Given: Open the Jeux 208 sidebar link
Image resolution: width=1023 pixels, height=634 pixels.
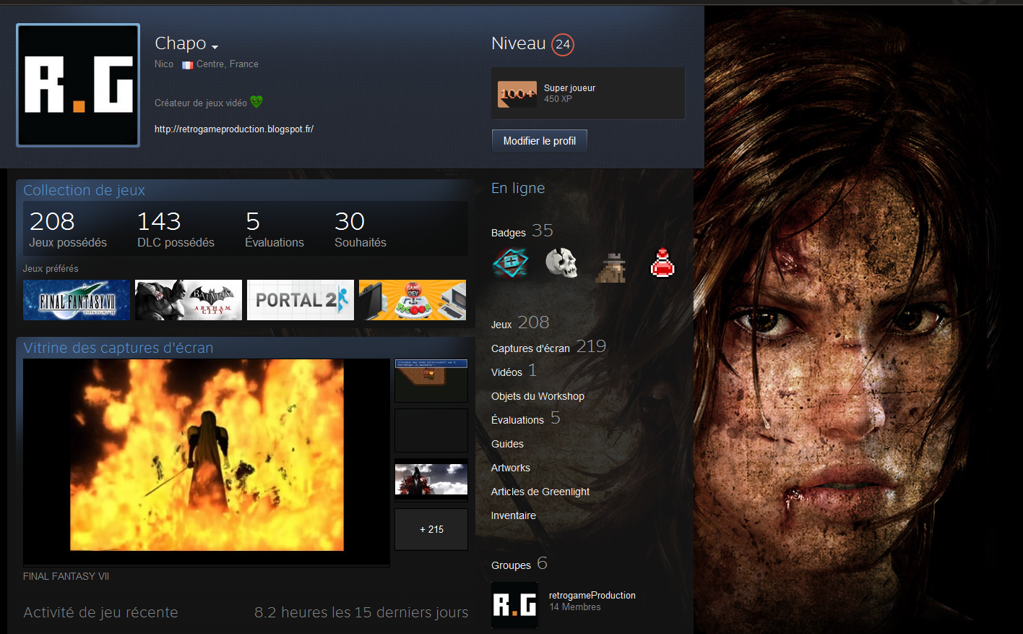Looking at the screenshot, I should coord(520,323).
